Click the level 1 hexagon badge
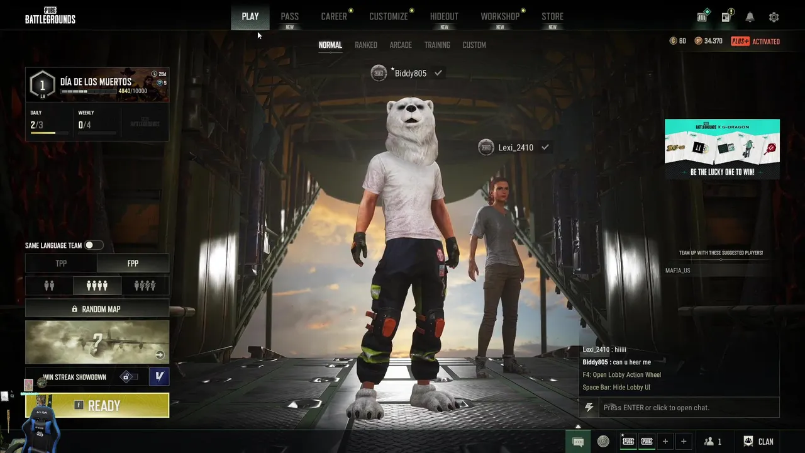Viewport: 805px width, 453px height. [43, 85]
